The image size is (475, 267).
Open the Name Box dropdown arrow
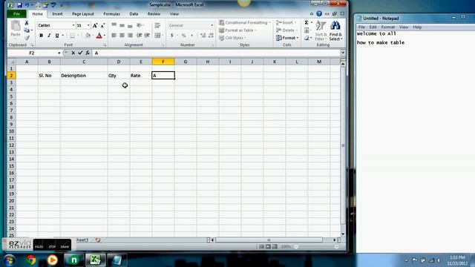pos(59,53)
